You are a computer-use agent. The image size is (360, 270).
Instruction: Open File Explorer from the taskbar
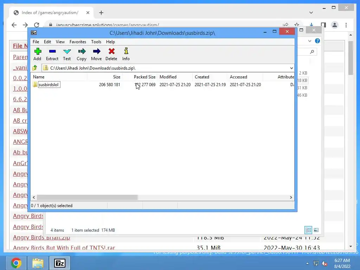(38, 263)
